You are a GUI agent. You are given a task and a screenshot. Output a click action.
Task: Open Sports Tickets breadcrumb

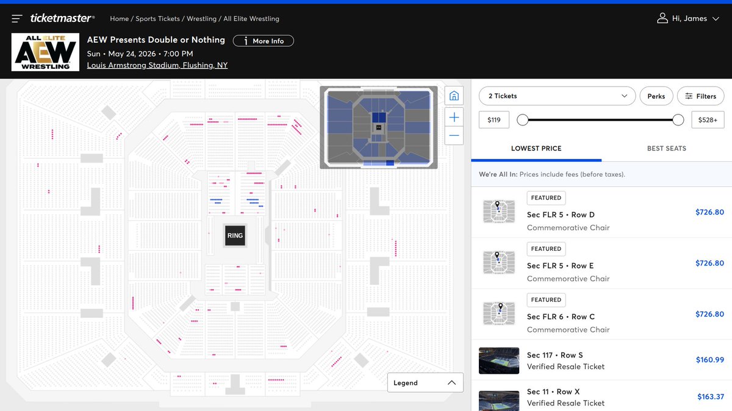point(157,19)
